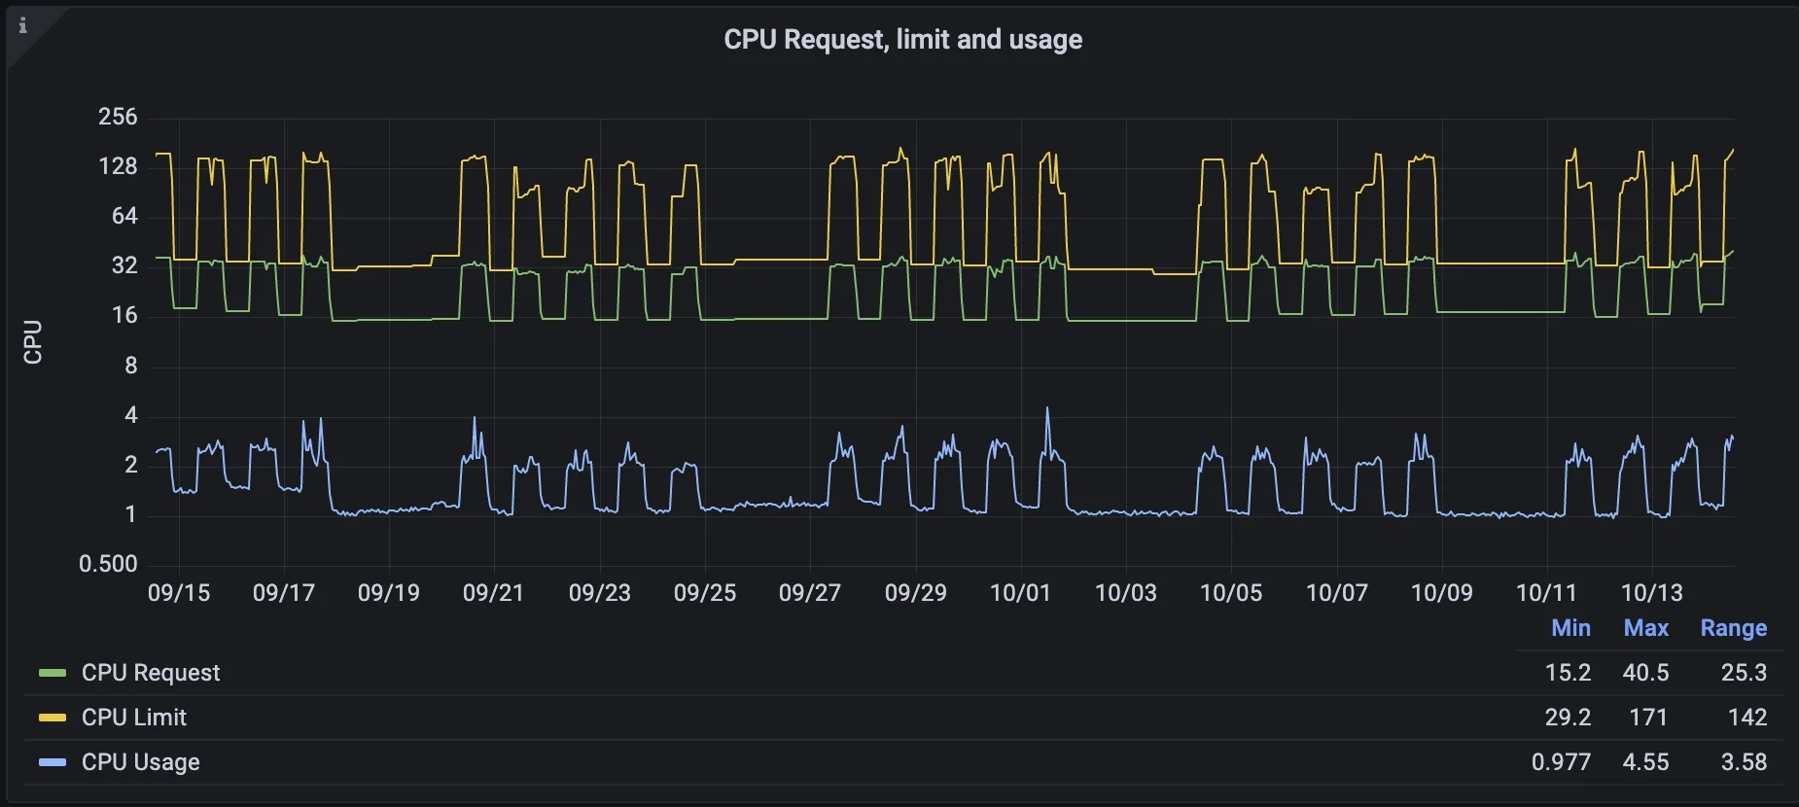
Task: Click the CPU Usage Range value 3.58
Action: point(1744,762)
